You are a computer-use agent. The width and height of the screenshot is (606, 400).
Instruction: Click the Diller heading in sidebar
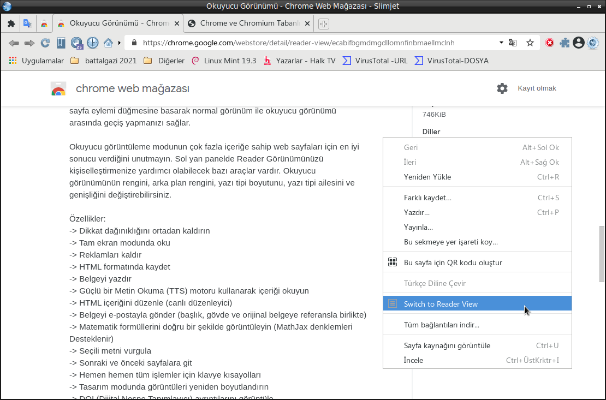[x=431, y=132]
